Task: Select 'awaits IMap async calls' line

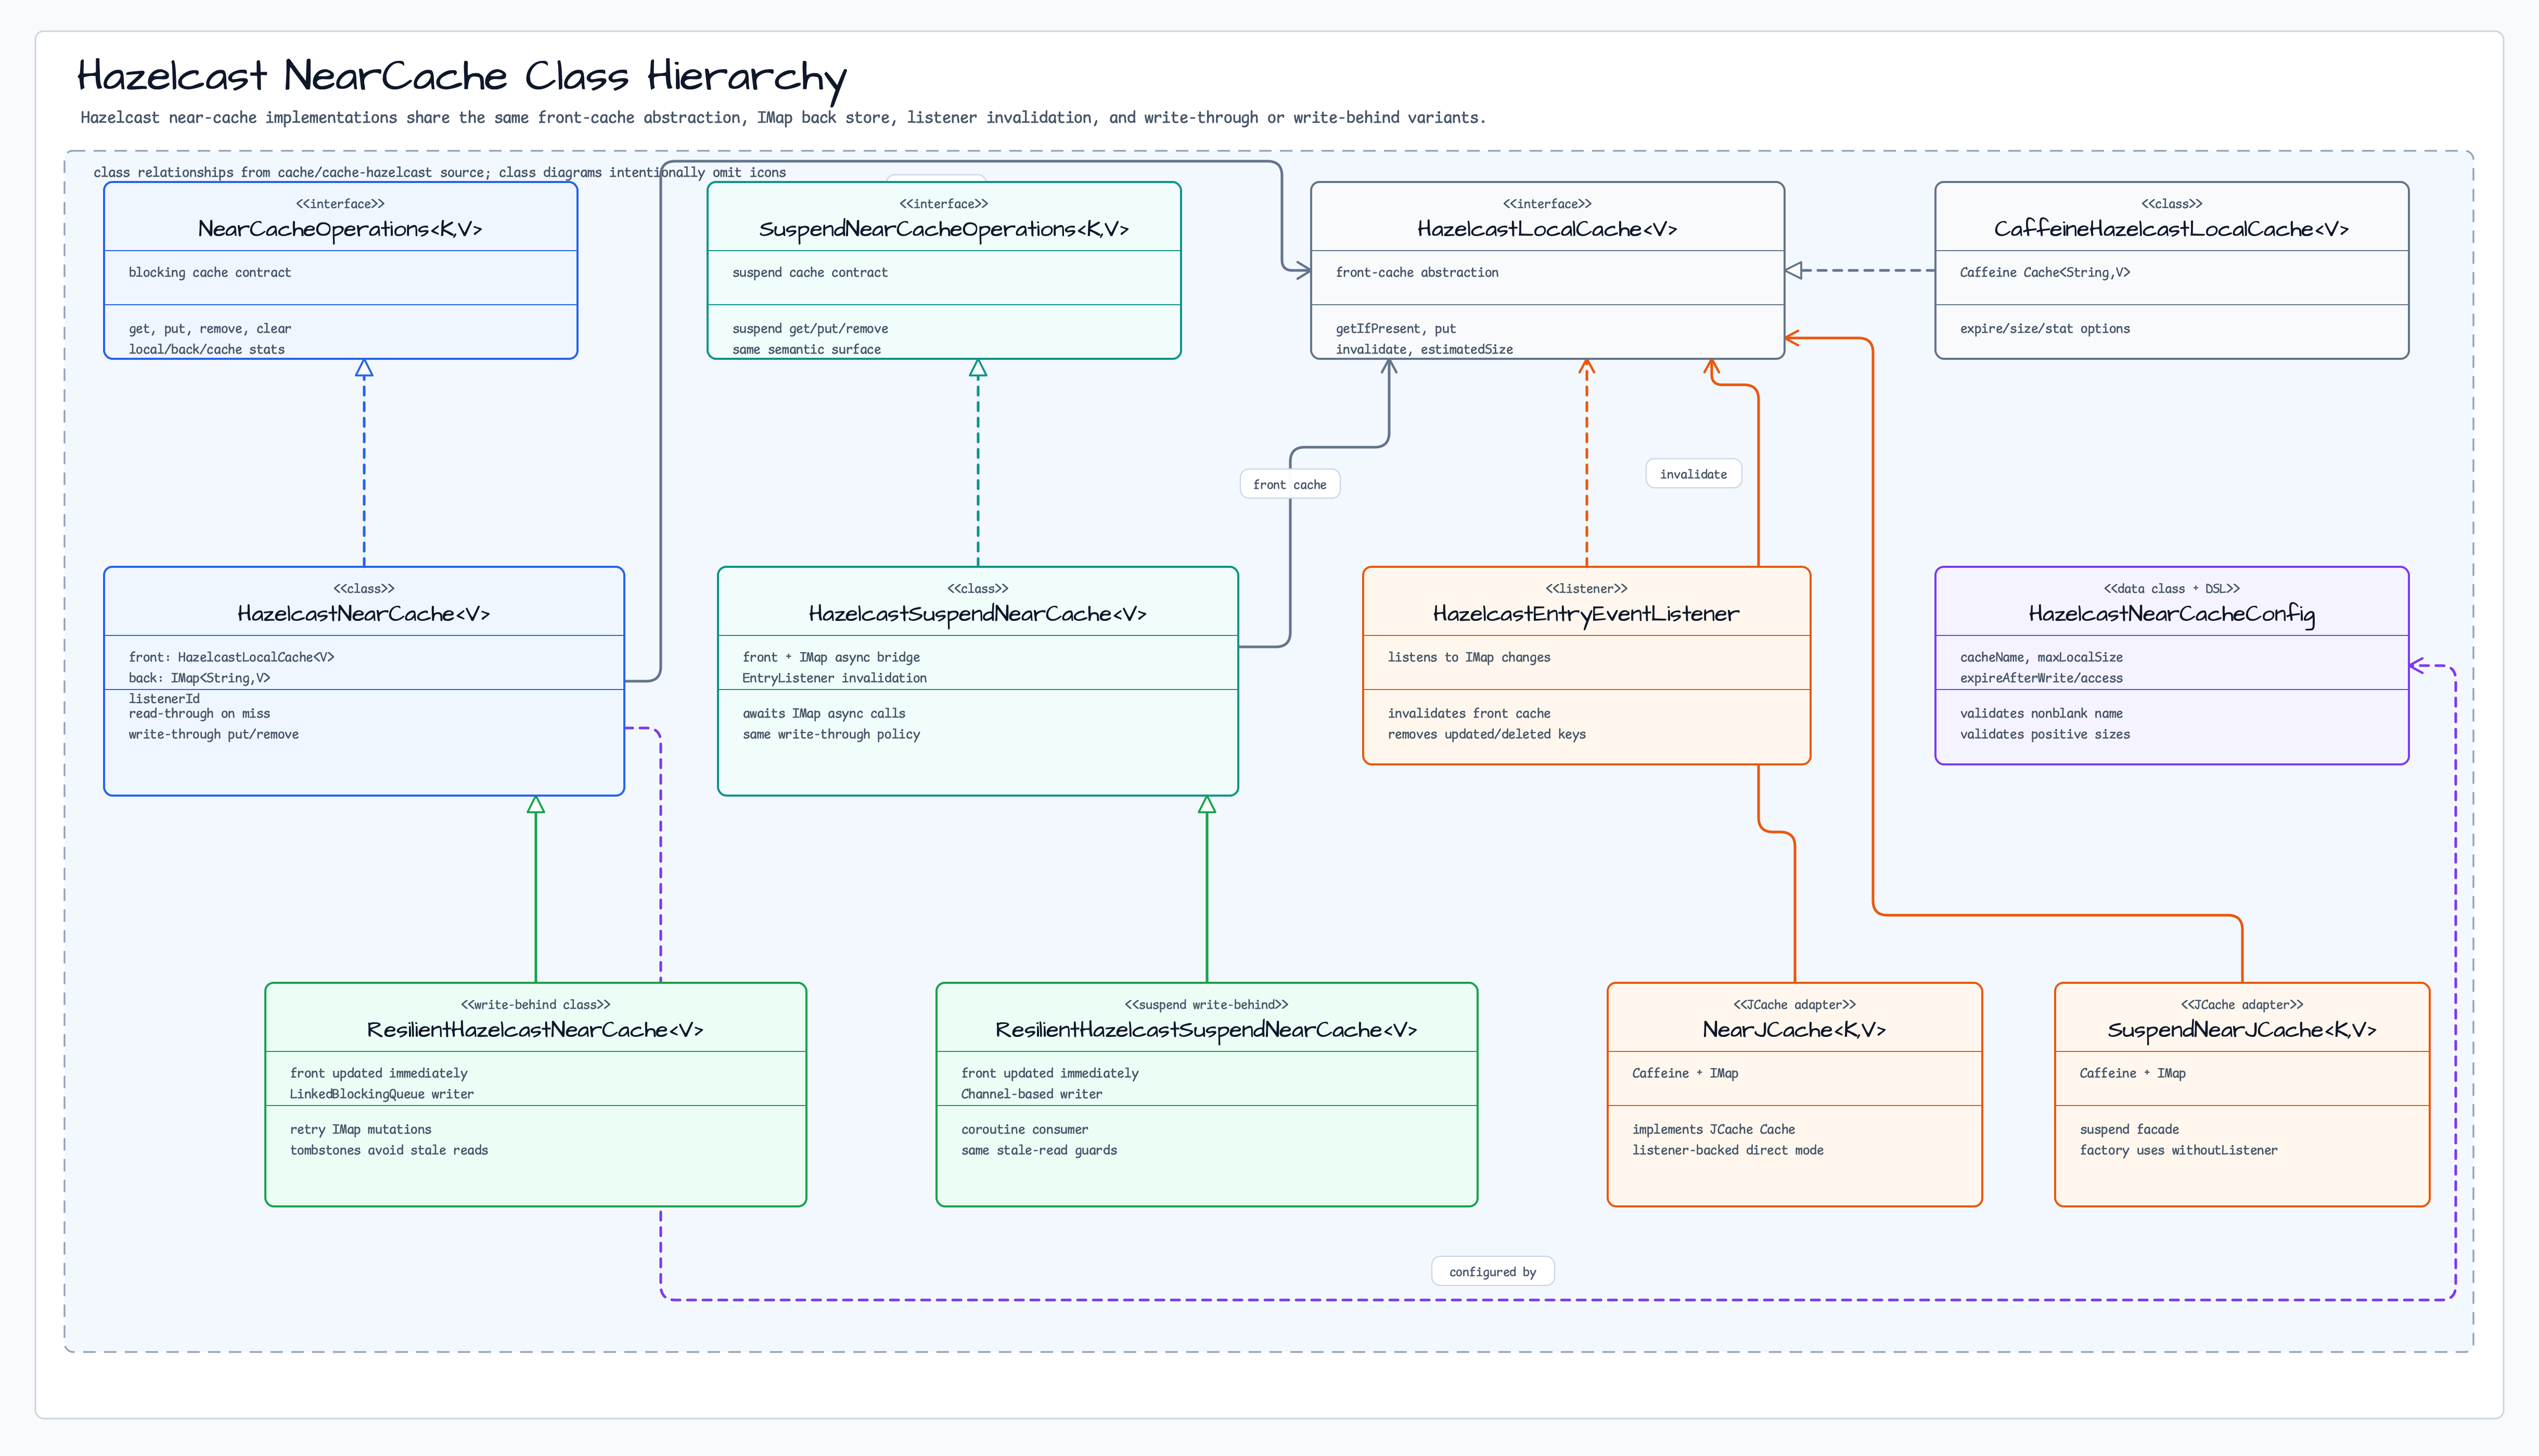Action: pyautogui.click(x=823, y=713)
